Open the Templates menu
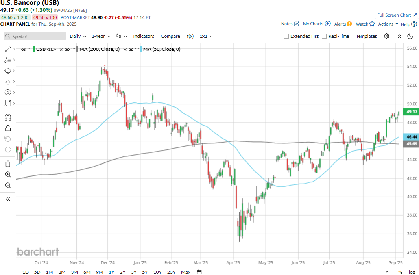 367,36
